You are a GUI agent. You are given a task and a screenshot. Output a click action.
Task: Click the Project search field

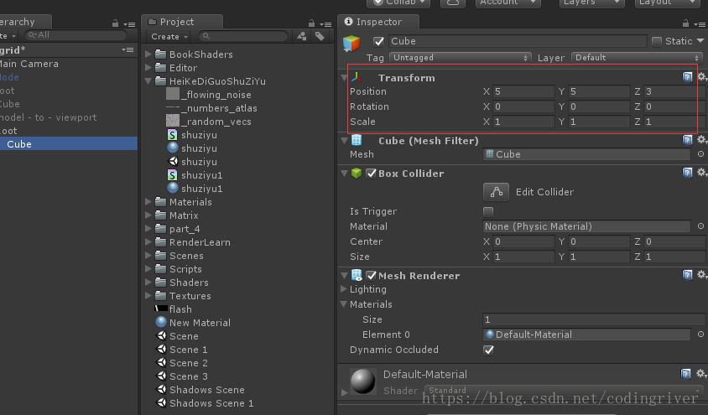pos(243,36)
